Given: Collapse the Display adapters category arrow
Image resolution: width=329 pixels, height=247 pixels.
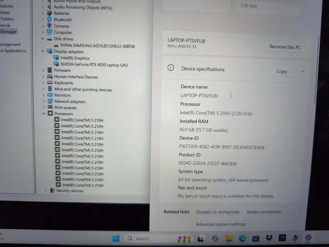Looking at the screenshot, I should point(43,51).
